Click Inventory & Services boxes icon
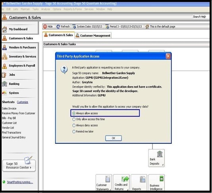This screenshot has width=212, height=193. click(4, 56)
